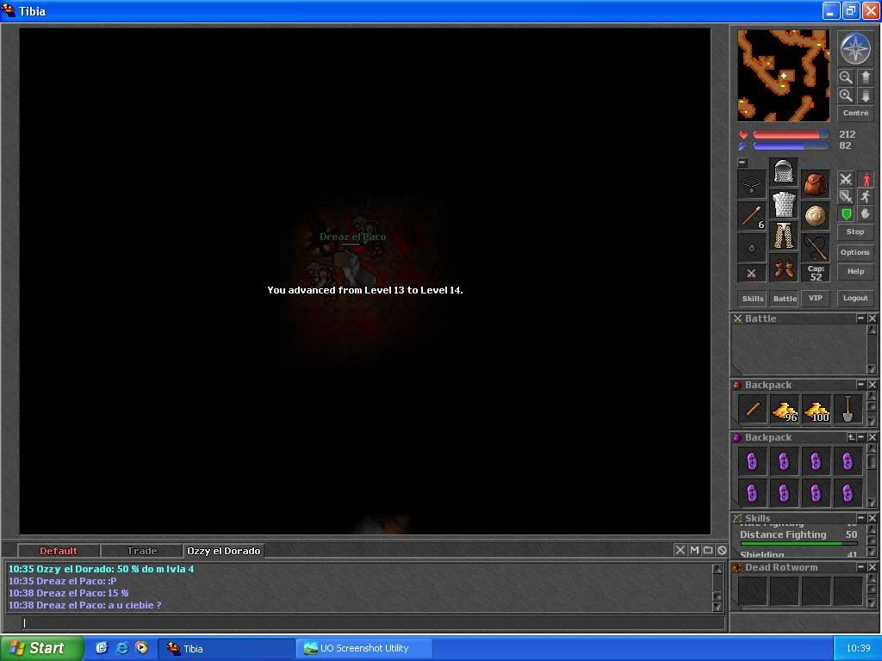The width and height of the screenshot is (882, 661).
Task: Click the crossed swords under ring slot
Action: (x=751, y=274)
